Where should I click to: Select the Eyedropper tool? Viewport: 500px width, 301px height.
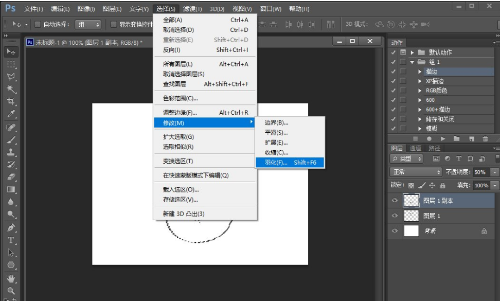(x=11, y=114)
